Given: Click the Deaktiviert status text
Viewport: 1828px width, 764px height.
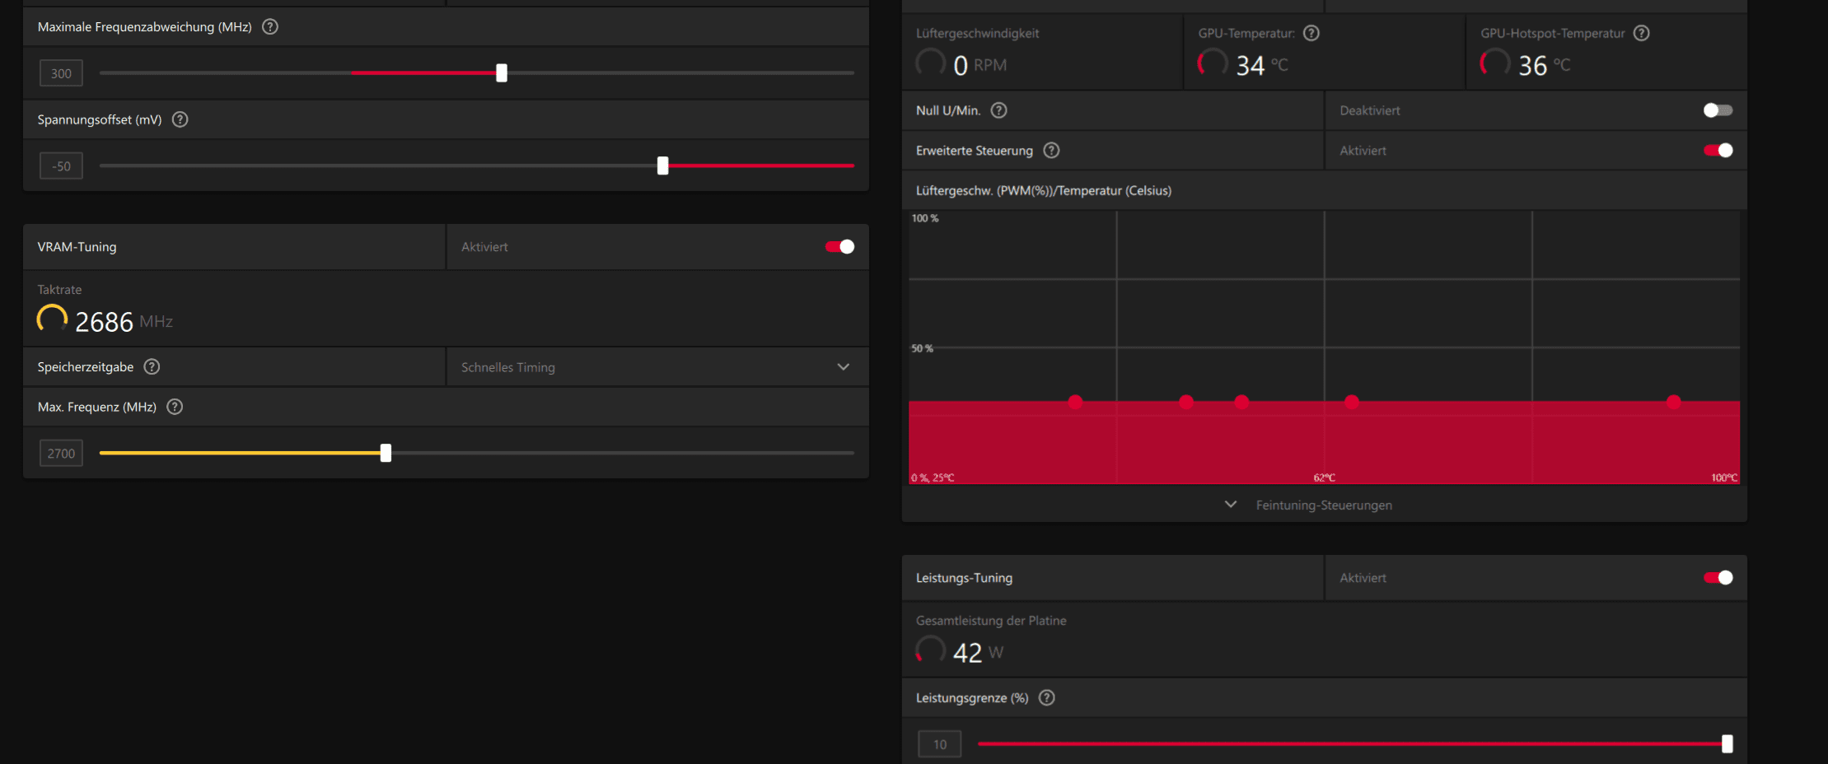Looking at the screenshot, I should 1369,110.
